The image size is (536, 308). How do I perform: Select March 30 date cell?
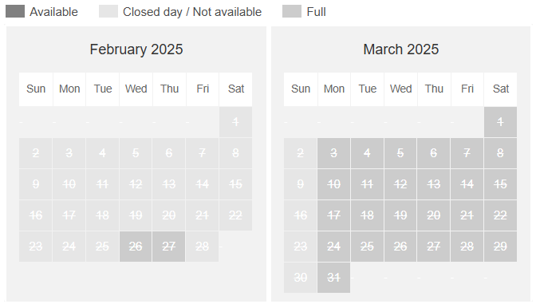(x=300, y=278)
